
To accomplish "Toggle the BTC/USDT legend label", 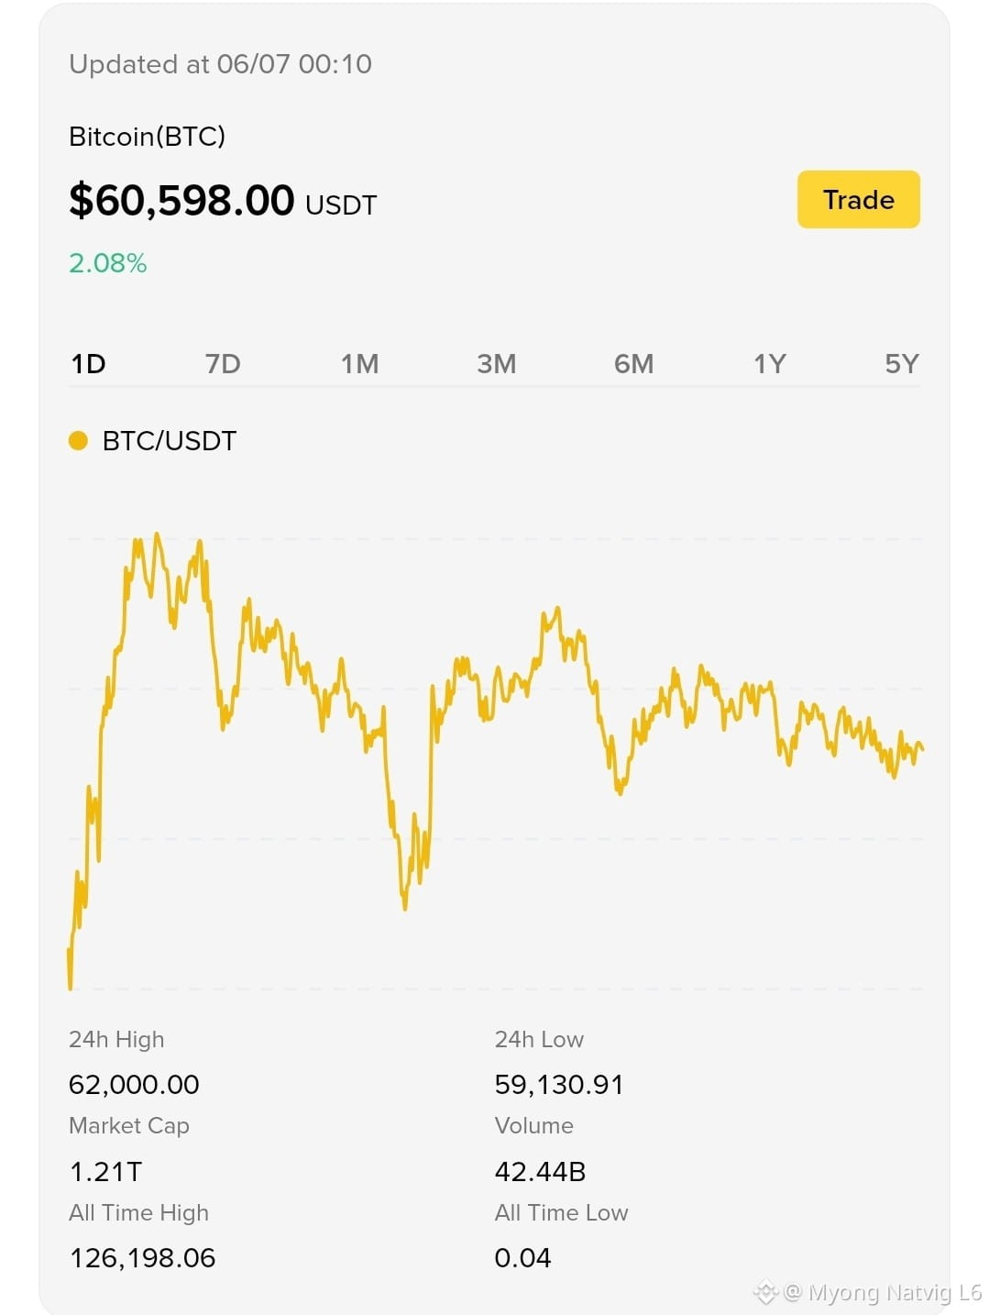I will pos(170,441).
